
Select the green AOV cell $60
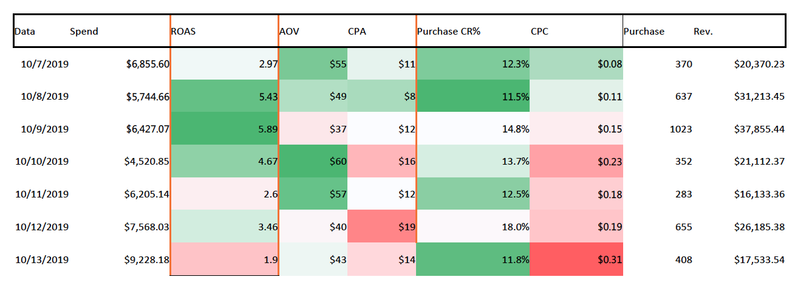(x=313, y=162)
